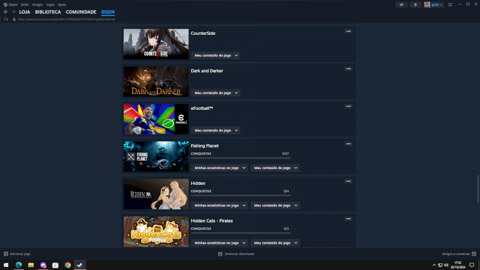This screenshot has height=270, width=480.
Task: Expand Fishing Planet Minhas estatísticas no jogo
Action: click(x=220, y=168)
